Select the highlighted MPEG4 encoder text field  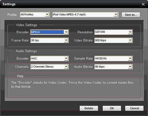coord(47,32)
